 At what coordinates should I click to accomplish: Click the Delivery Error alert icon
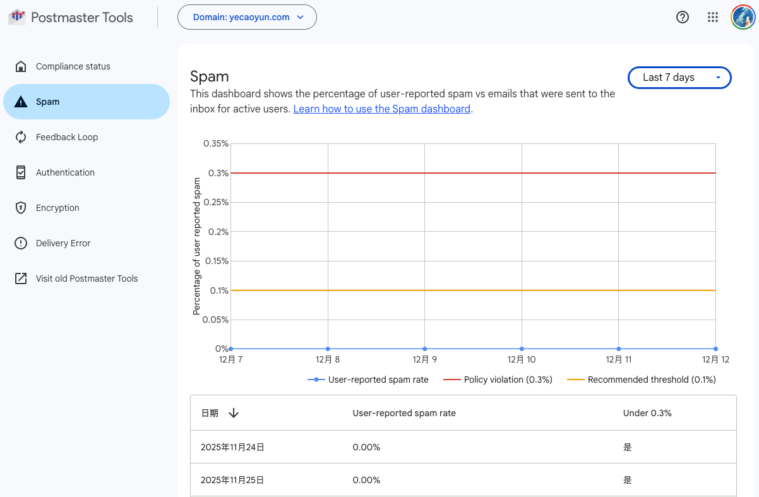coord(21,243)
